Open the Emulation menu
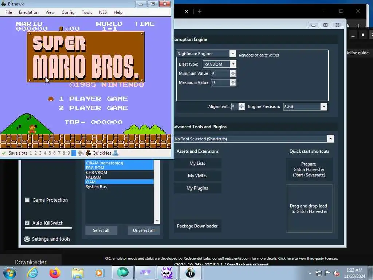The height and width of the screenshot is (280, 373). [28, 12]
